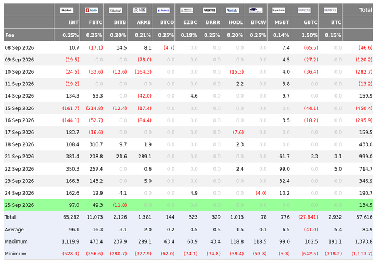Click the Invesco logo above BTCO

click(x=163, y=11)
